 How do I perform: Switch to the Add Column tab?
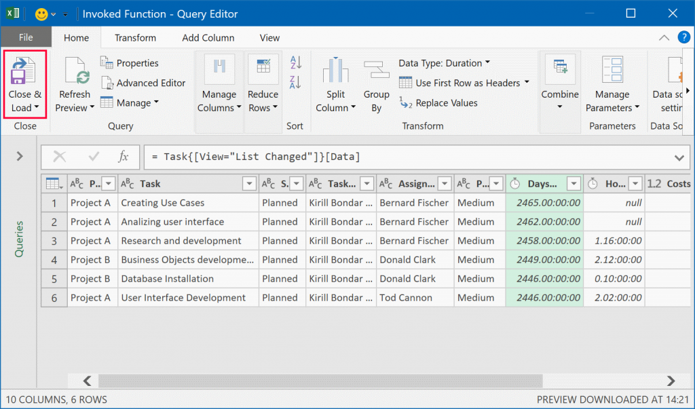tap(208, 38)
